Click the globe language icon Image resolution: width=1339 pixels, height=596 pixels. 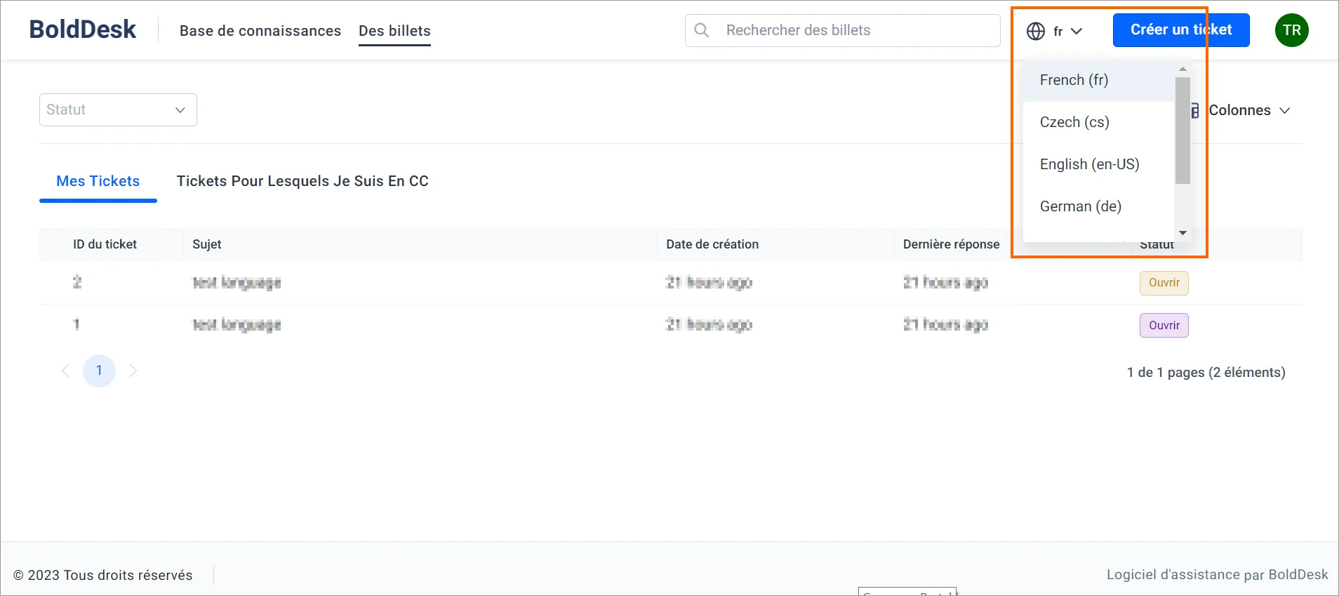(1036, 31)
